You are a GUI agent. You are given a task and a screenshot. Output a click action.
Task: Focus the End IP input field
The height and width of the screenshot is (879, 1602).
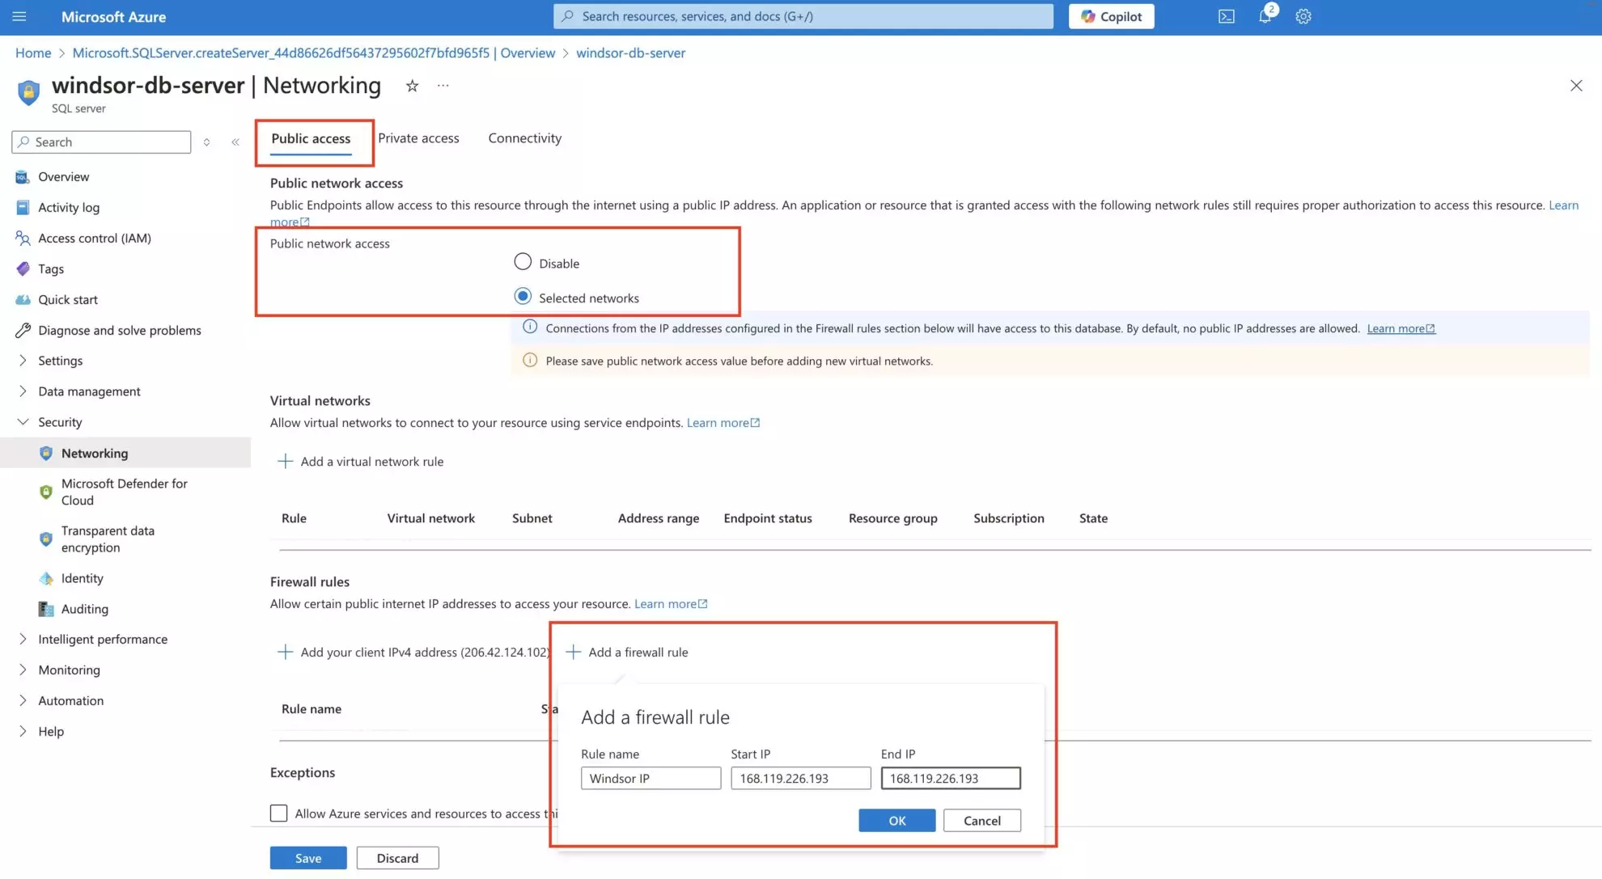pos(951,778)
